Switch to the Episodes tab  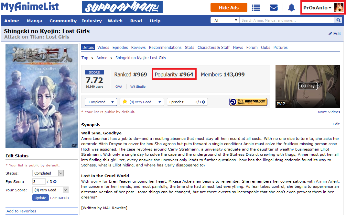point(120,48)
